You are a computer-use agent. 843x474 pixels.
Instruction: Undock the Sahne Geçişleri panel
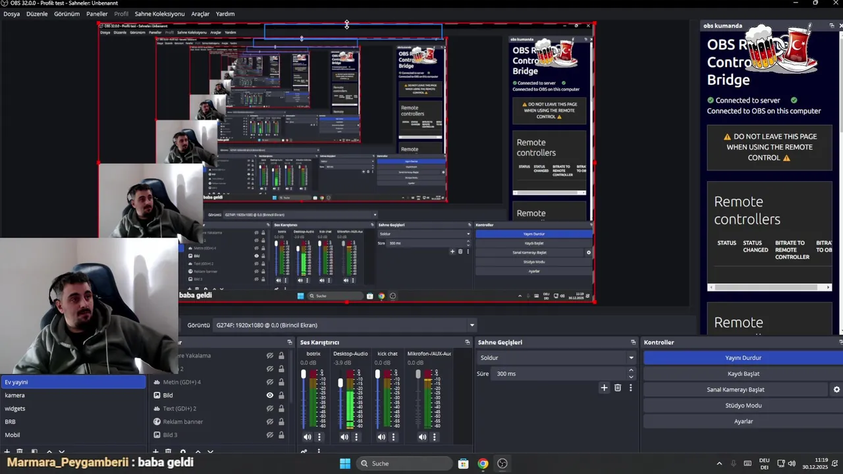pyautogui.click(x=634, y=342)
